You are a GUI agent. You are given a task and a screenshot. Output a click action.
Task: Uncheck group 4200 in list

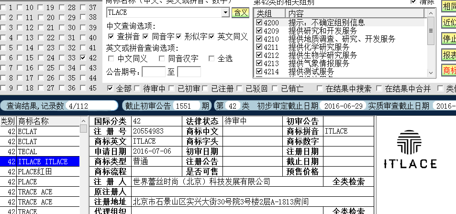pos(259,23)
